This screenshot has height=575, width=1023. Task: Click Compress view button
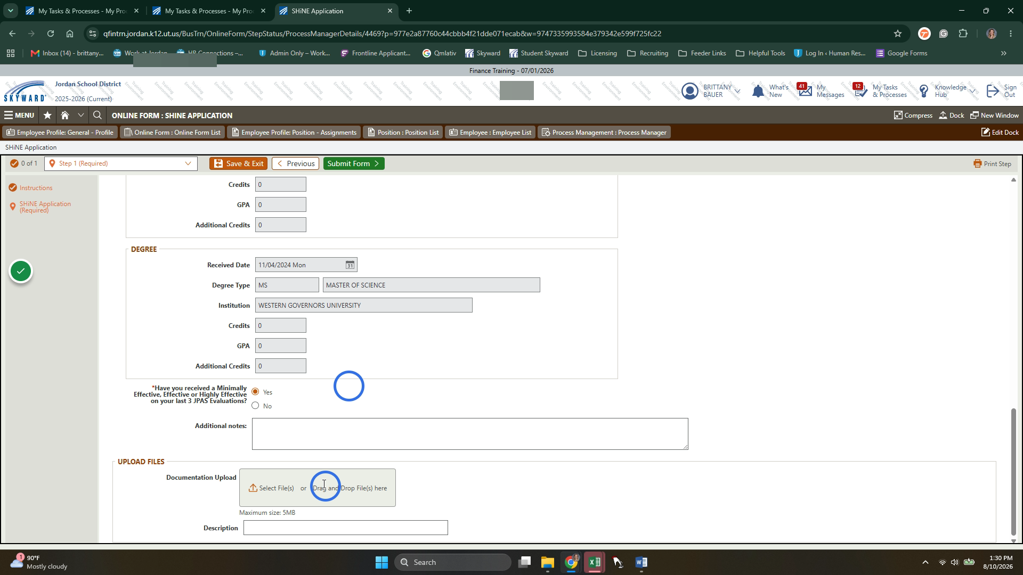tap(913, 115)
